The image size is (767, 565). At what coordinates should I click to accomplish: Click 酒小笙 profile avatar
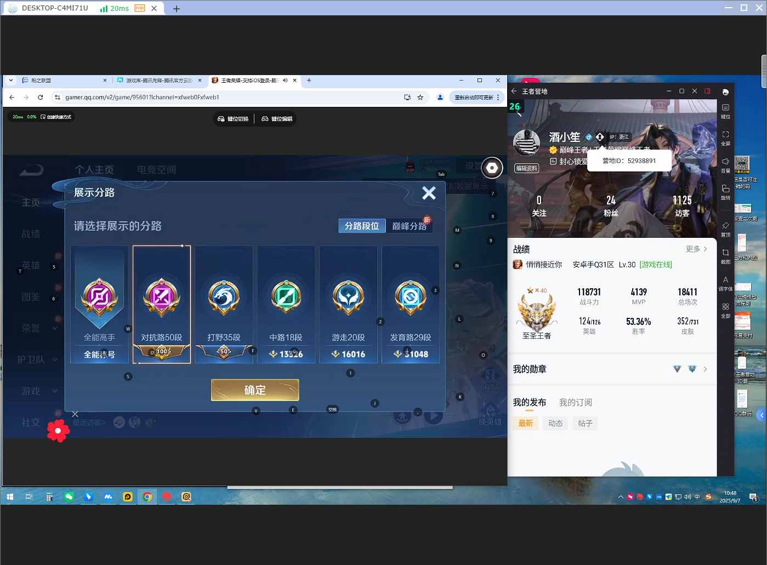[x=527, y=143]
